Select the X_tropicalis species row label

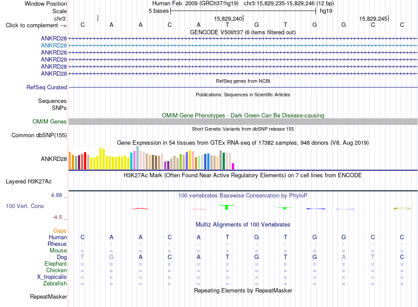[52, 277]
